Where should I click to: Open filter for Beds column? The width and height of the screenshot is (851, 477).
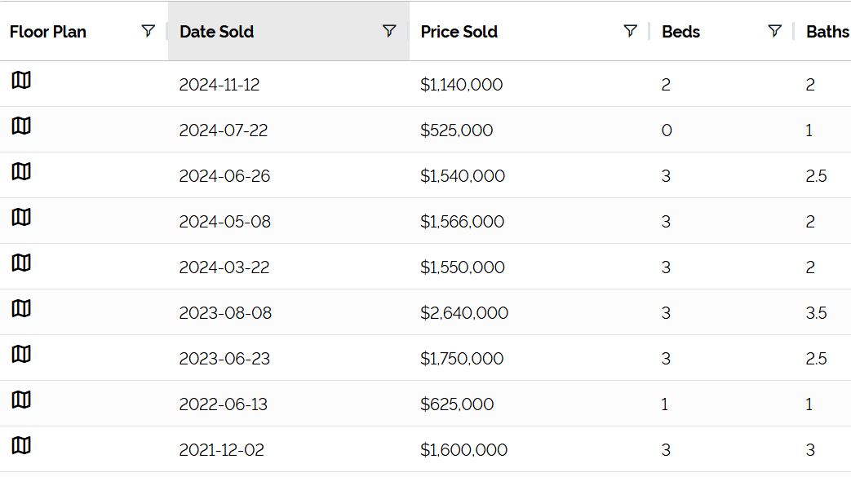(x=775, y=31)
